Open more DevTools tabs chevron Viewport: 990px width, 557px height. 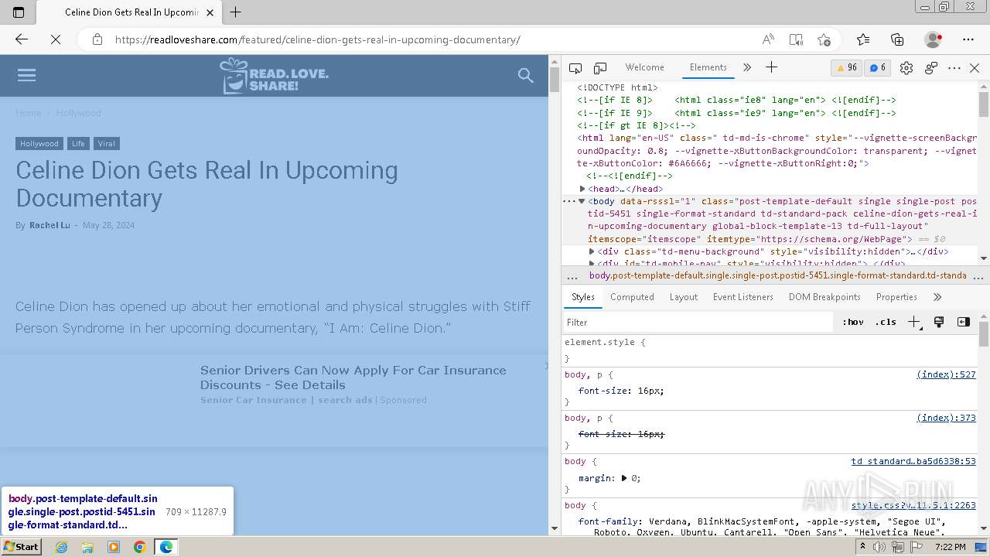[746, 68]
